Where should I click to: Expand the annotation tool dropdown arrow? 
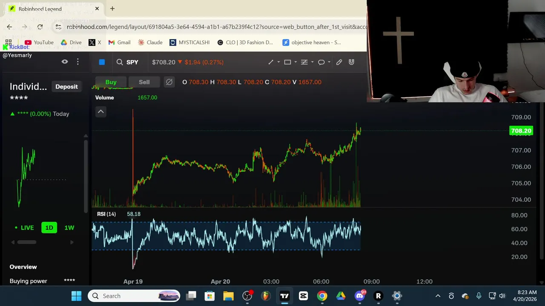click(329, 62)
